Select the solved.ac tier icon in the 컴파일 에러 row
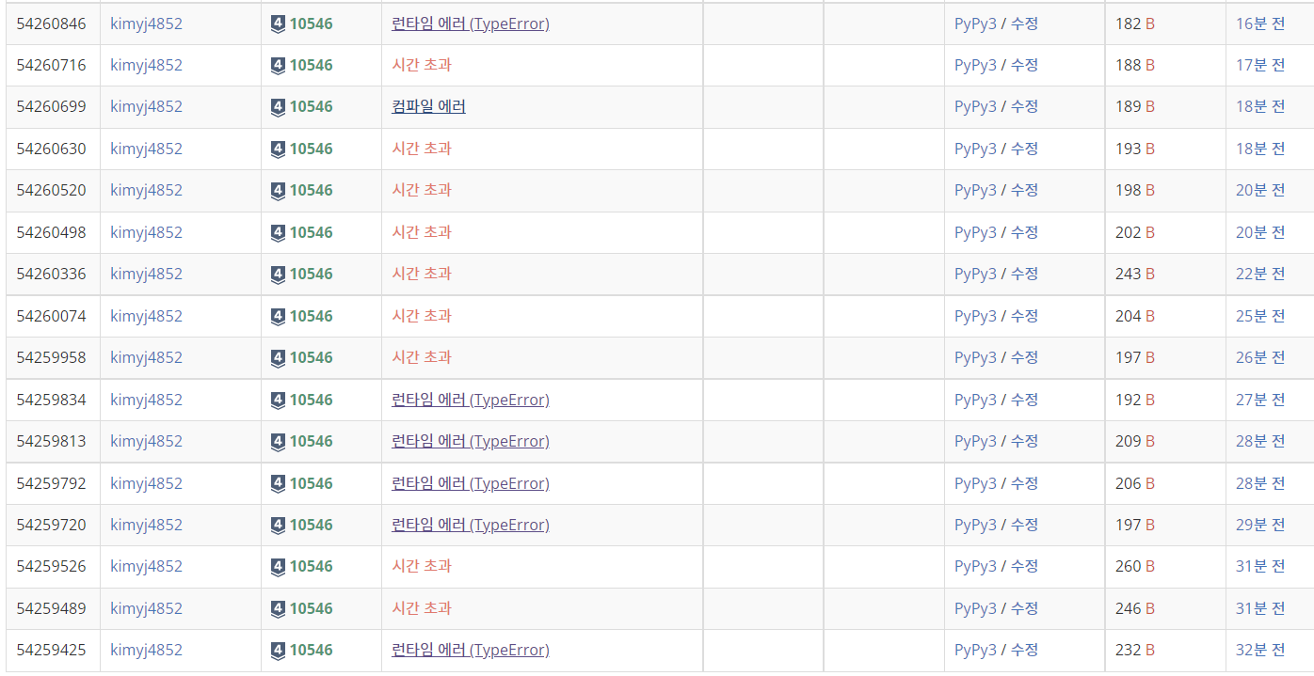This screenshot has height=676, width=1314. tap(277, 106)
